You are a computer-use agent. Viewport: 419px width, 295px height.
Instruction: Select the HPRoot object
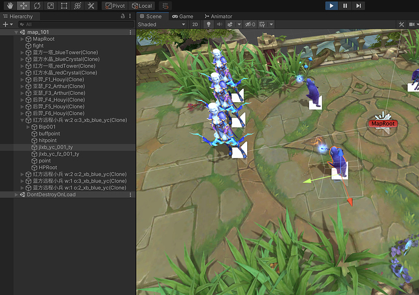(47, 168)
